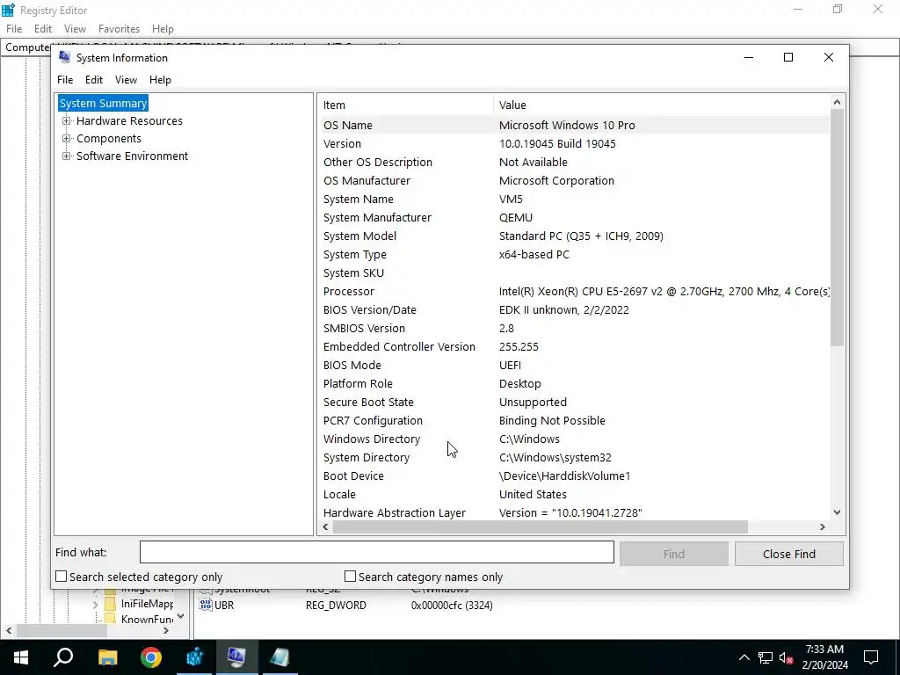Image resolution: width=900 pixels, height=675 pixels.
Task: Select Hardware Resources label in tree
Action: coord(129,121)
